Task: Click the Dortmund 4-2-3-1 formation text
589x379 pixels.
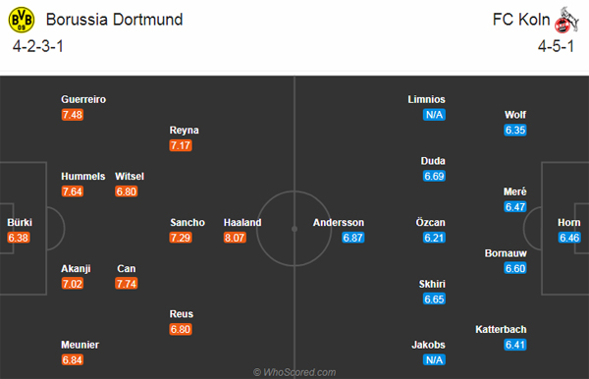Action: tap(38, 46)
